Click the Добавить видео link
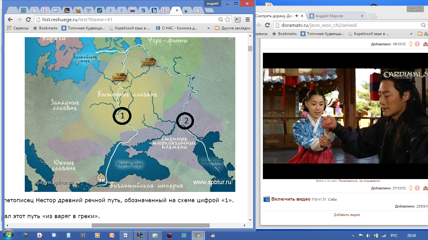This screenshot has width=428, height=240. pos(347,215)
